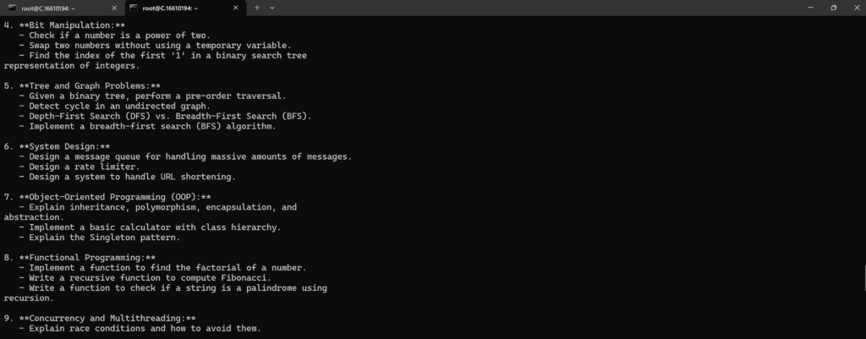The height and width of the screenshot is (339, 866).
Task: Click the terminal icon on the second tab
Action: pos(133,8)
